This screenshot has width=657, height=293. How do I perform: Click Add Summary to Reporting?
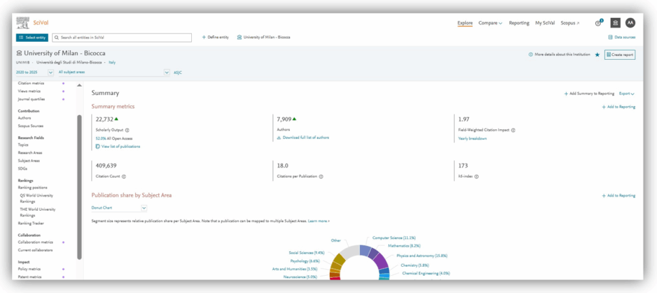(589, 94)
